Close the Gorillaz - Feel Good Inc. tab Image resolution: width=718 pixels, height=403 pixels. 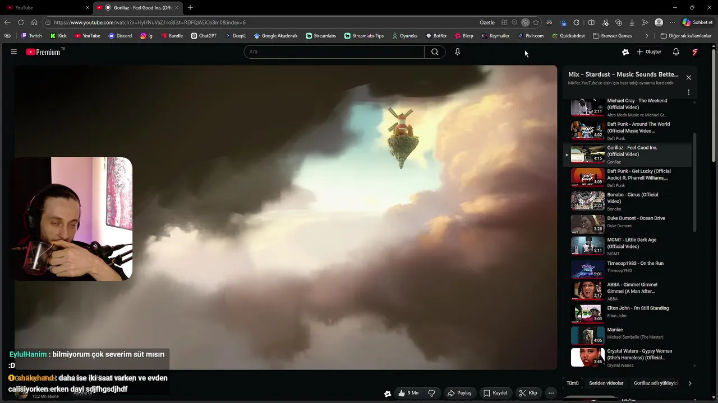[177, 7]
